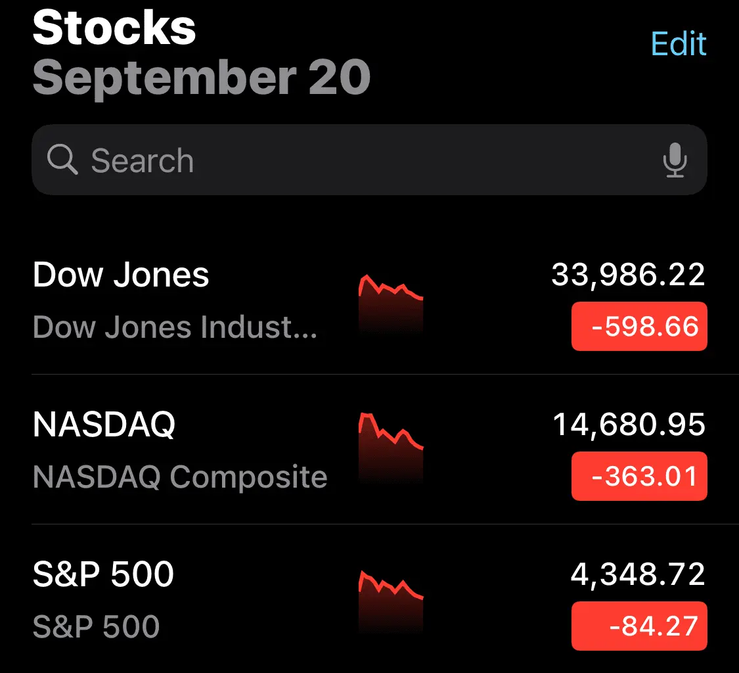
Task: Select the Dow Jones ticker name
Action: click(x=121, y=275)
